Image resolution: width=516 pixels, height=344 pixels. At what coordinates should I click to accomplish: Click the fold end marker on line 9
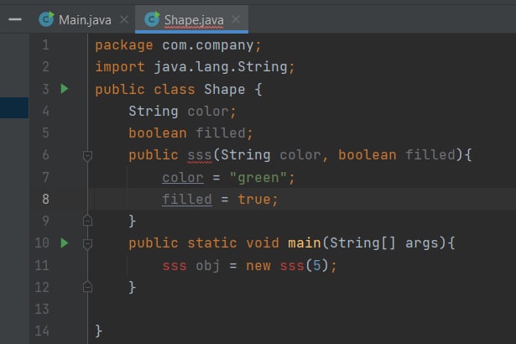87,220
